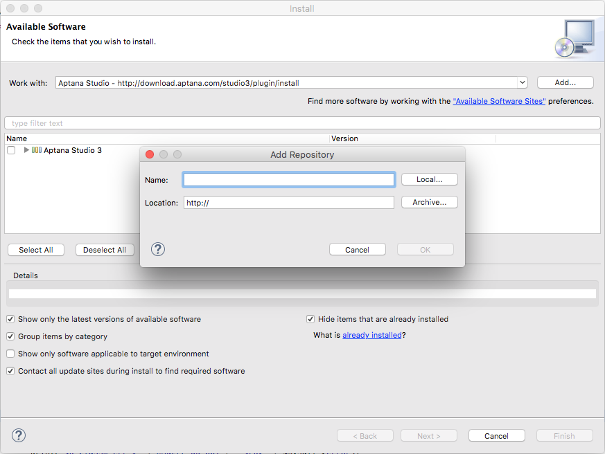Click the Name column header
605x454 pixels.
tap(167, 138)
